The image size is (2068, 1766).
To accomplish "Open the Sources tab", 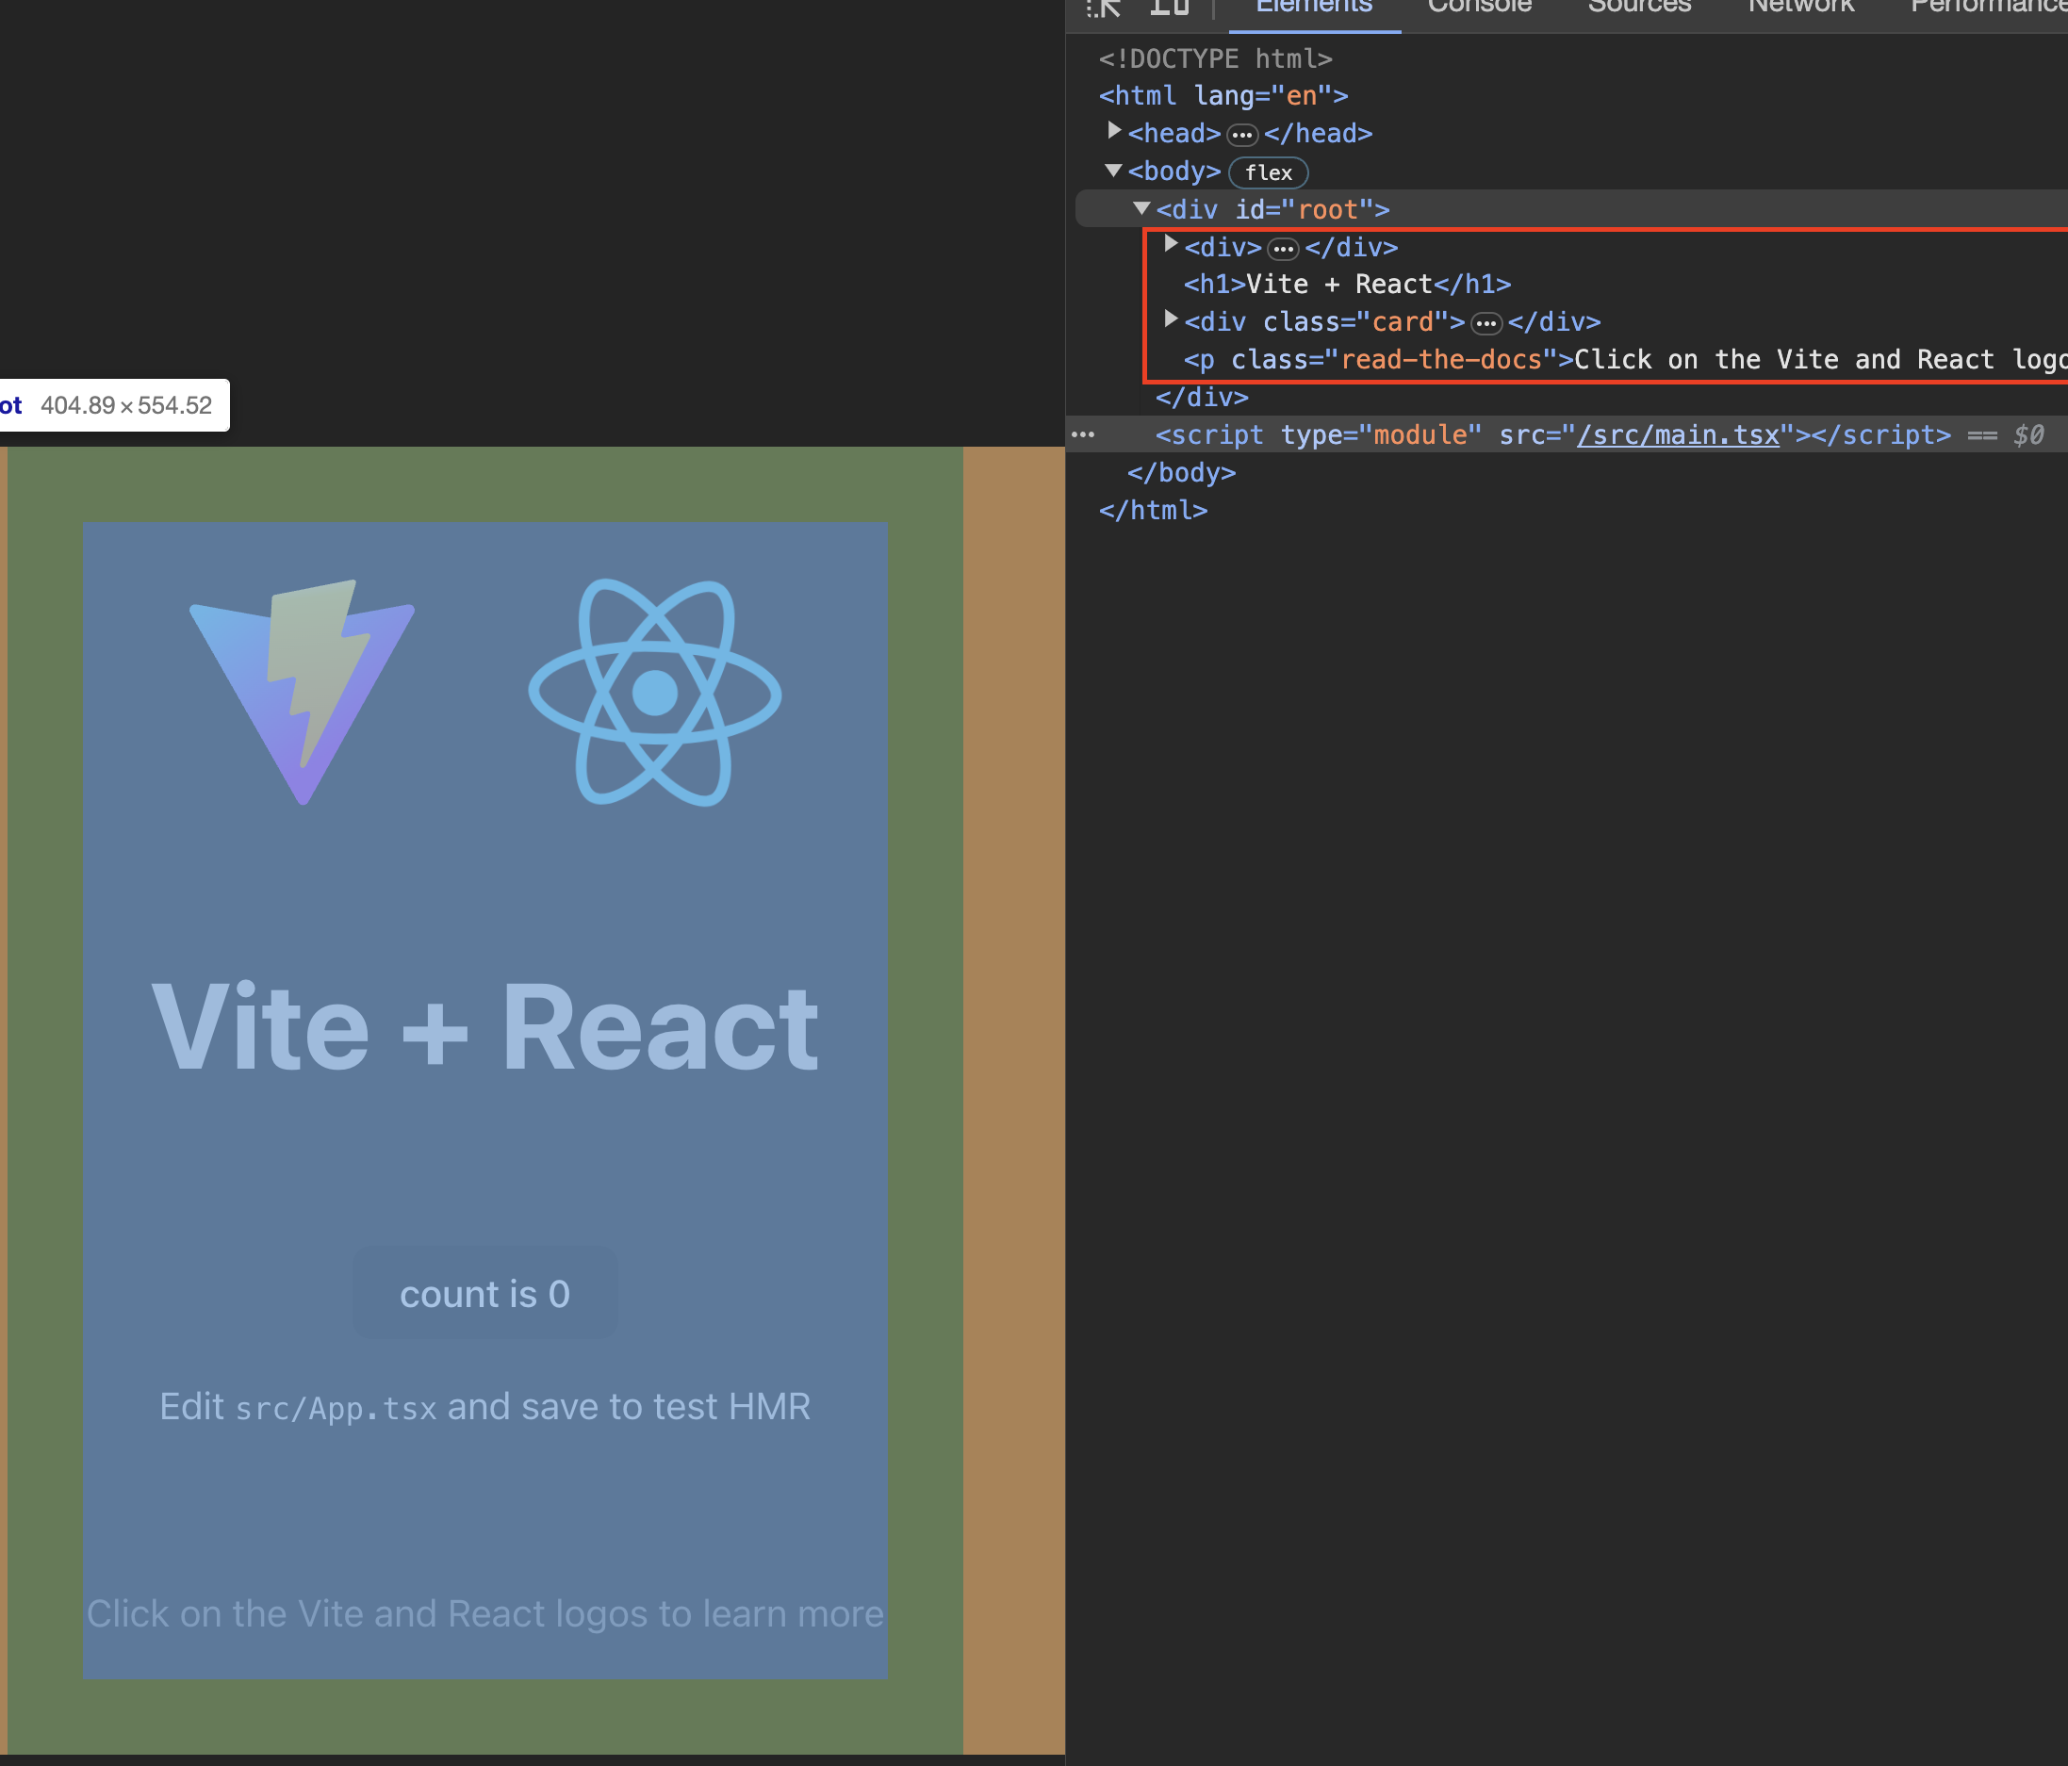I will 1639,8.
